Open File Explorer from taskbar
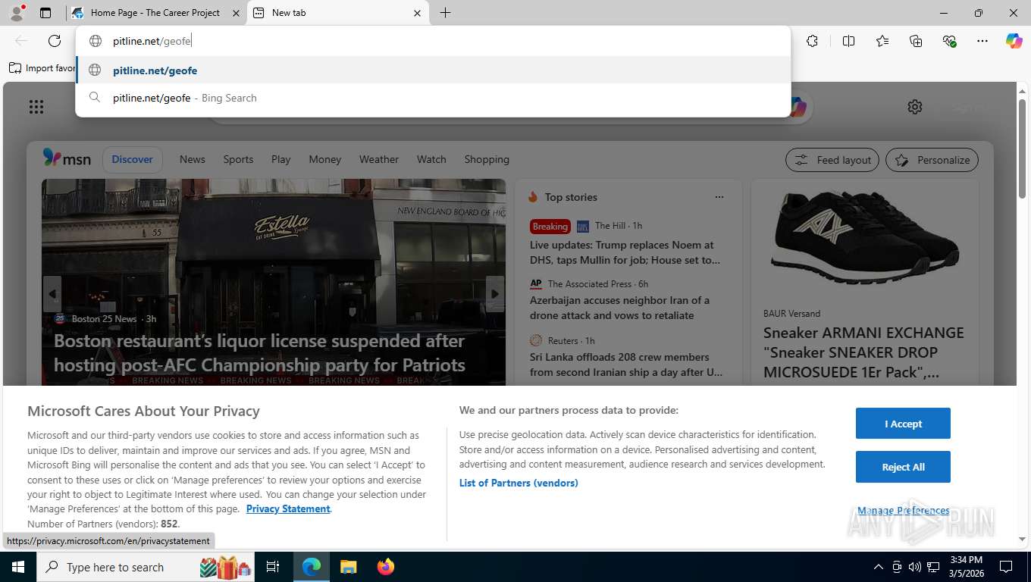The height and width of the screenshot is (582, 1031). [x=348, y=567]
